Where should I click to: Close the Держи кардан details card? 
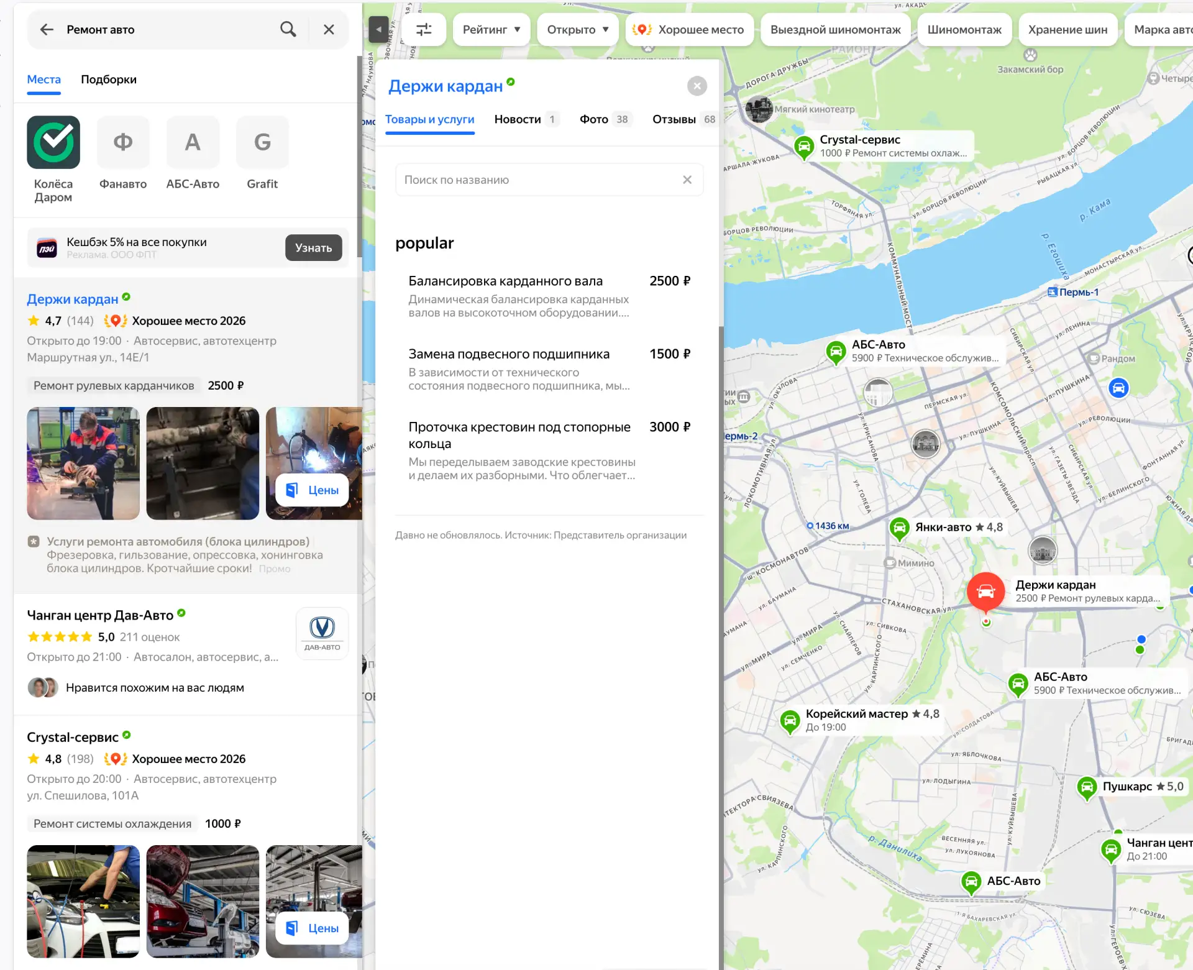pos(697,86)
